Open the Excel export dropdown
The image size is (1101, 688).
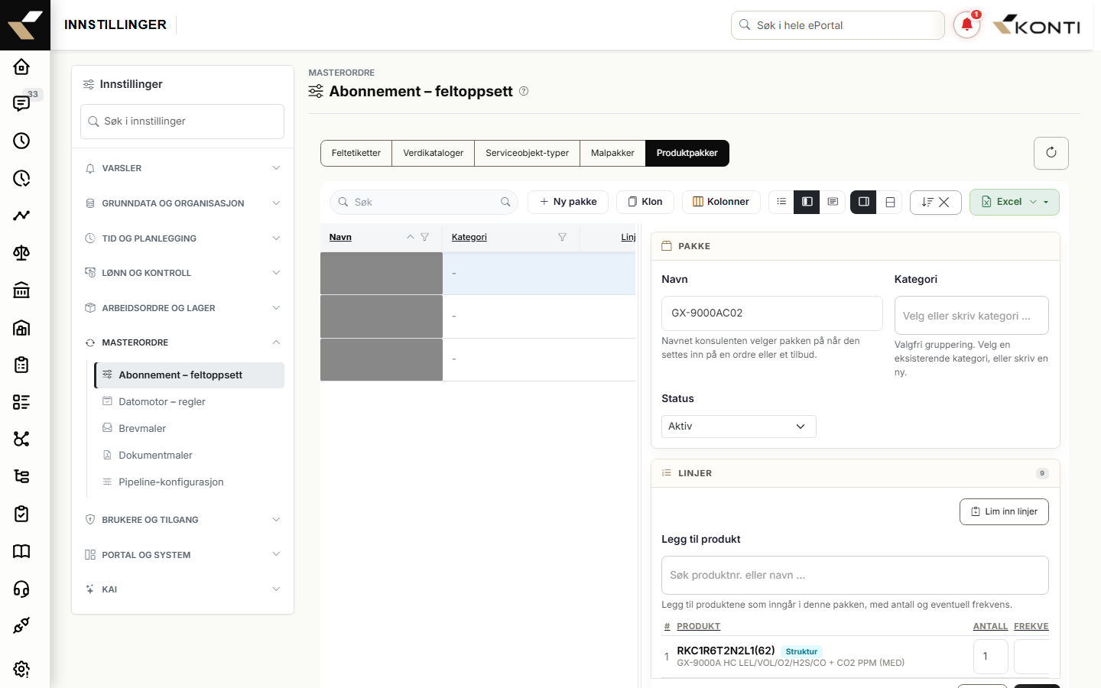tap(1015, 202)
